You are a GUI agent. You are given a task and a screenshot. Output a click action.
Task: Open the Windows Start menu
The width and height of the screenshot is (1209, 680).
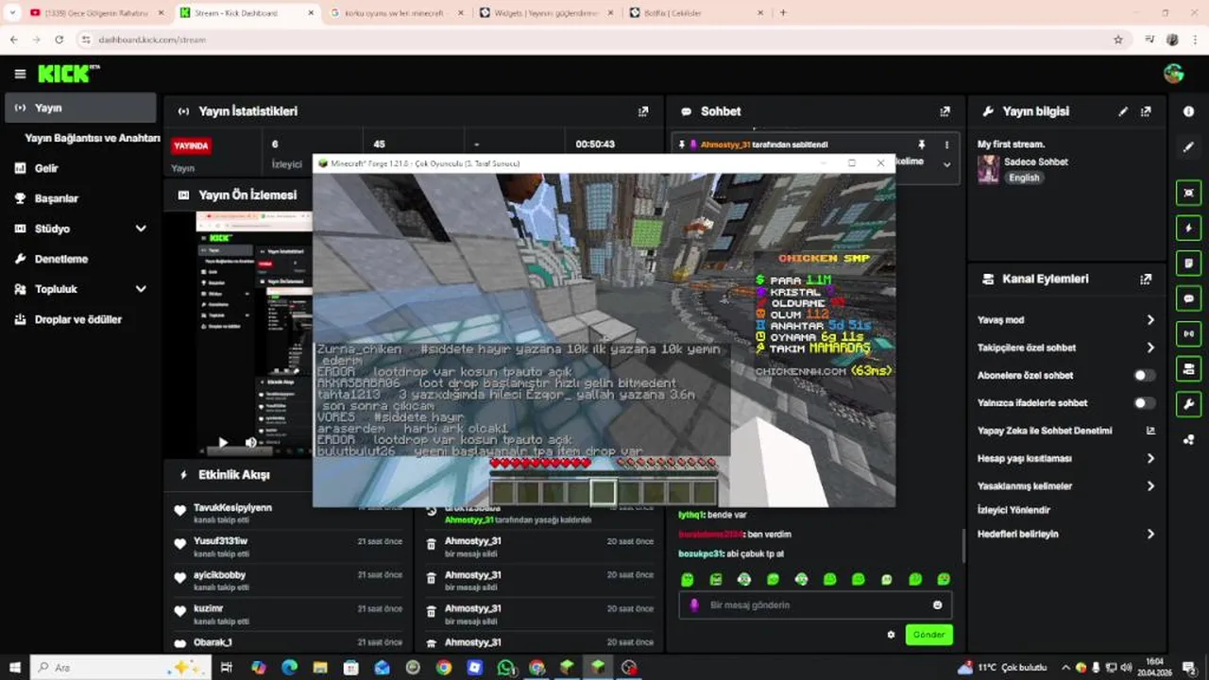pyautogui.click(x=14, y=668)
